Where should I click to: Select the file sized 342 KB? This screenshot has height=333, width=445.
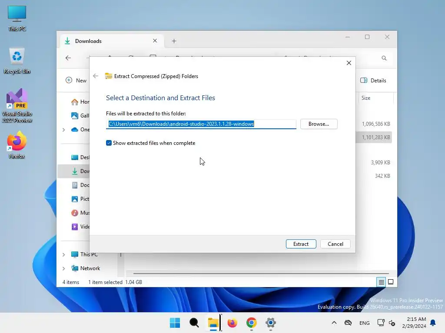click(382, 176)
